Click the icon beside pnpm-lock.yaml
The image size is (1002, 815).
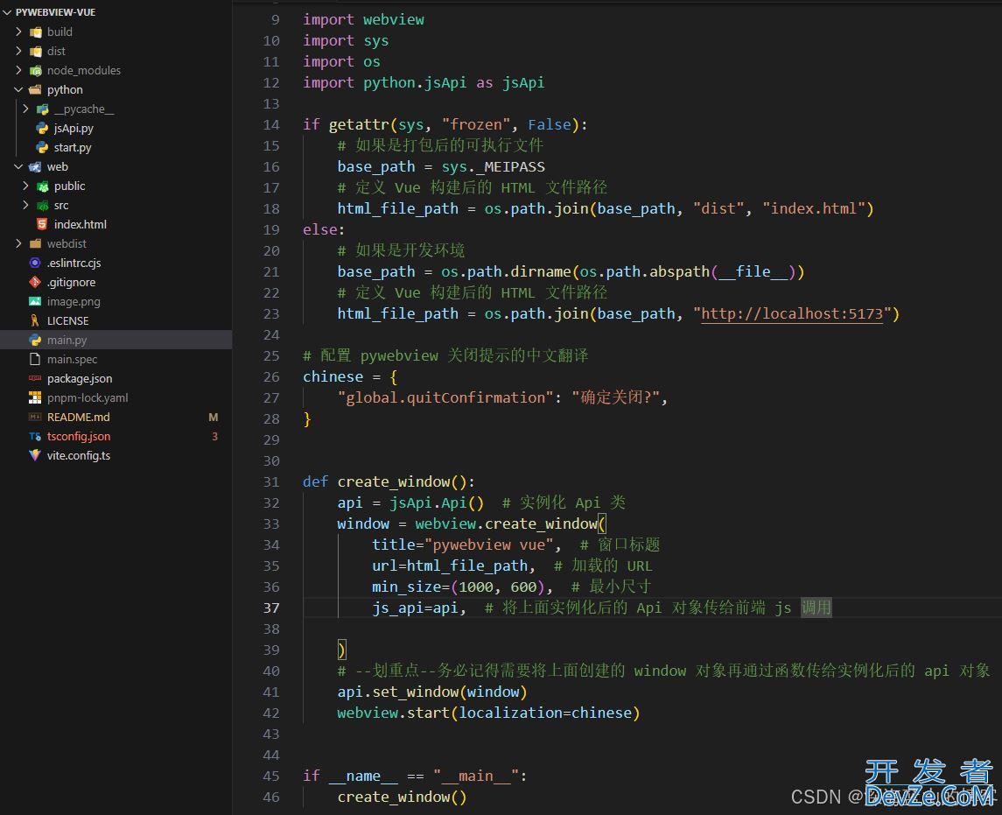tap(35, 397)
